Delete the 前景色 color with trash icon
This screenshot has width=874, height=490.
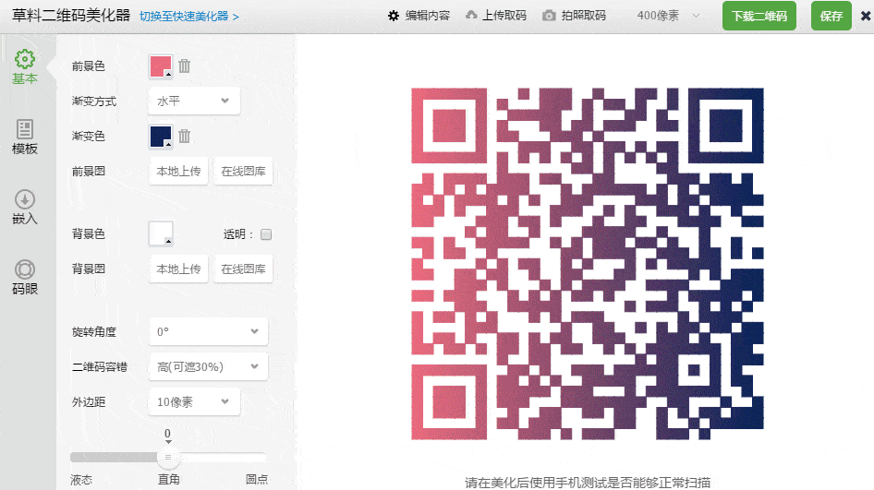[185, 66]
